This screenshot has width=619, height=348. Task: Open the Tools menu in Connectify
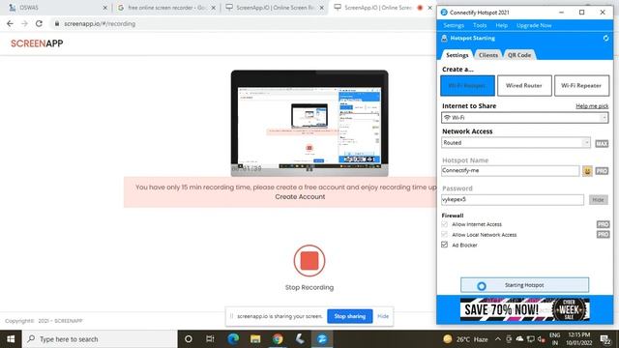[480, 25]
